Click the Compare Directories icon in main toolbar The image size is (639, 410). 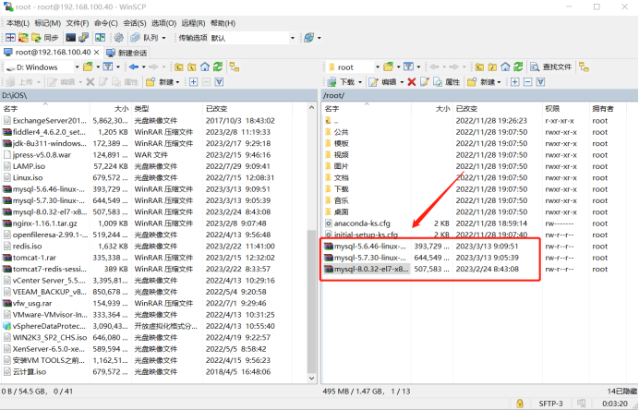click(x=10, y=38)
